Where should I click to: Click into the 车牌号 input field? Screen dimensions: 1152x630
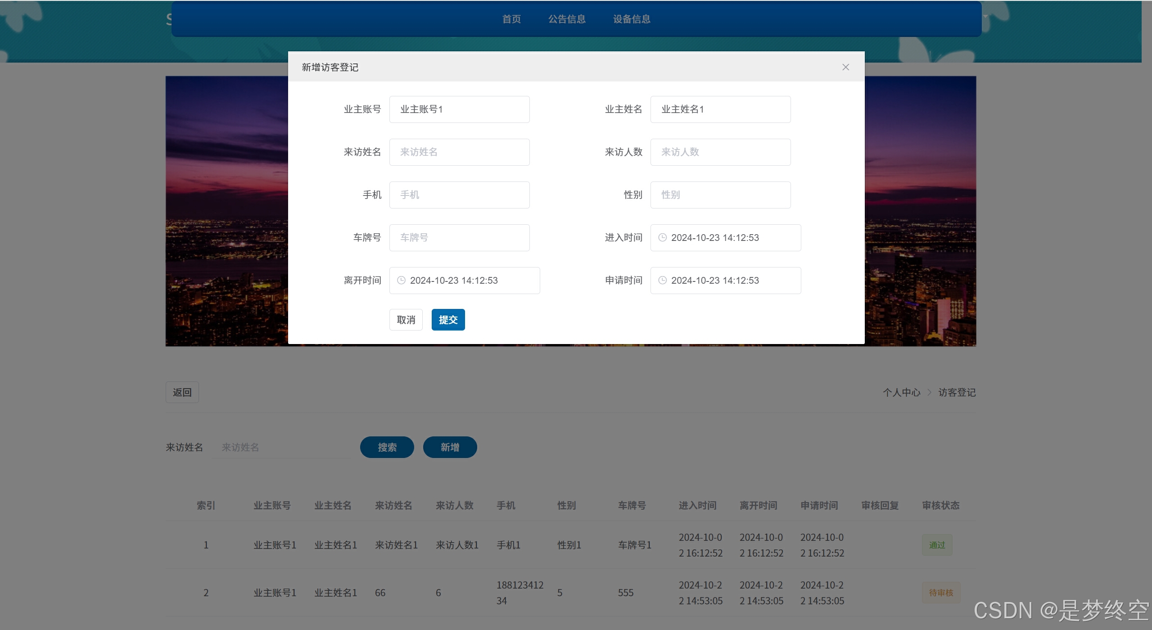459,237
